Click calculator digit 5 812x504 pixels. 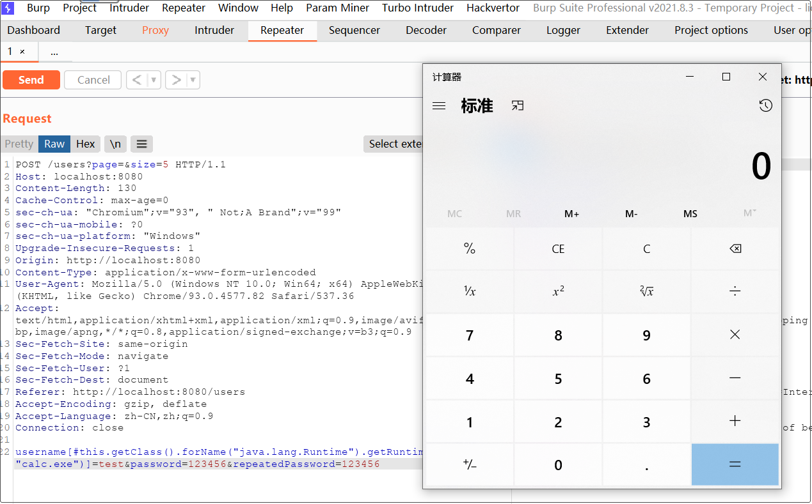click(558, 378)
